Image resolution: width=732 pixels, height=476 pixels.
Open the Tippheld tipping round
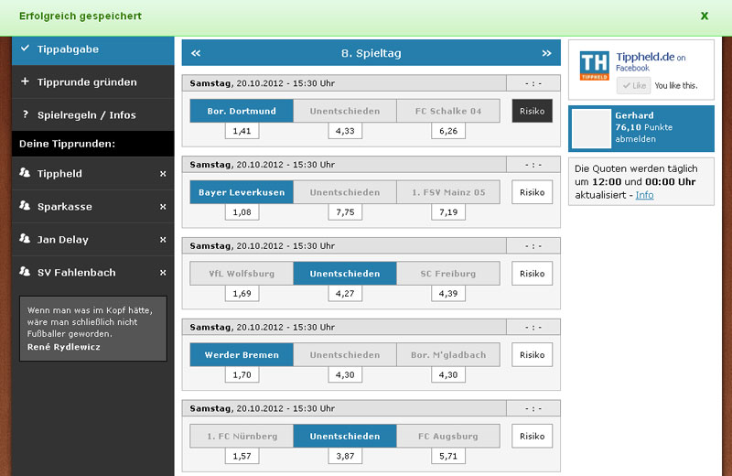(59, 174)
